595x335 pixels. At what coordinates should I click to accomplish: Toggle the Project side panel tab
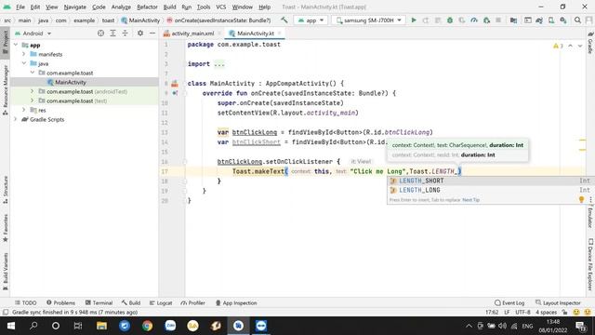(5, 44)
